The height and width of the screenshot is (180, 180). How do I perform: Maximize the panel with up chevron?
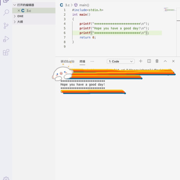pyautogui.click(x=165, y=61)
